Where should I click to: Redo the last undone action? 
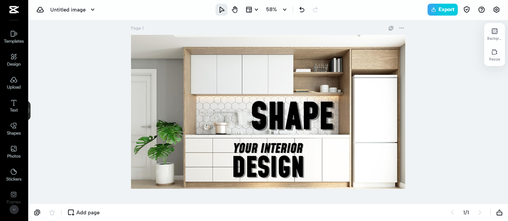tap(315, 10)
